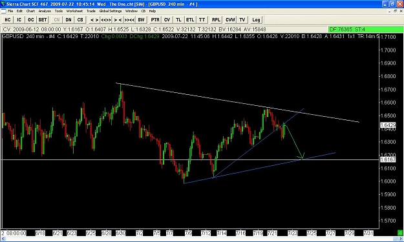Open the Chart menu
Viewport: 404px width, 242px height.
pyautogui.click(x=30, y=11)
